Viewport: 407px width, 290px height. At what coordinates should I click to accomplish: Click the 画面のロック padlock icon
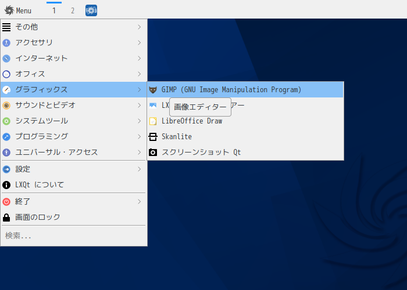click(x=6, y=217)
